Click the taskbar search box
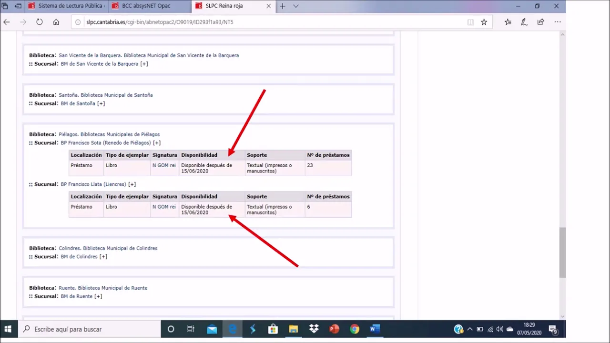 click(x=89, y=329)
